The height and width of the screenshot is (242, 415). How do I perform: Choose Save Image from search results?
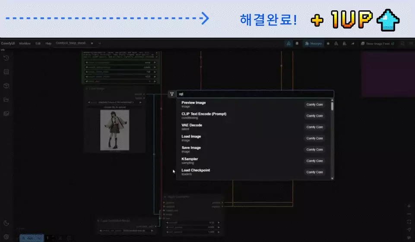254,149
